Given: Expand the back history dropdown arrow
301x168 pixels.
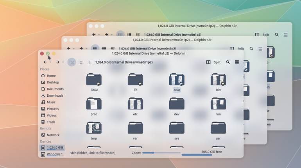Looking at the screenshot, I should pyautogui.click(x=50, y=62).
